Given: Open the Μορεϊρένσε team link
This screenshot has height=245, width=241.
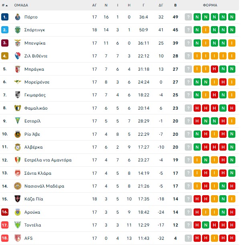Looking at the screenshot, I should (x=37, y=82).
